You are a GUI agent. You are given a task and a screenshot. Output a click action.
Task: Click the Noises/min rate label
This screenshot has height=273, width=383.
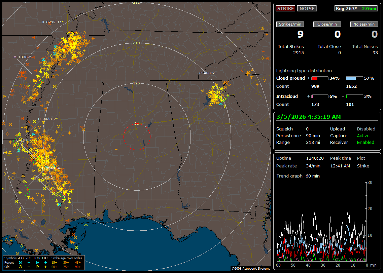tap(364, 24)
